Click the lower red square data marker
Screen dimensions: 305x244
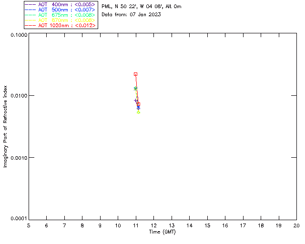[x=138, y=104]
